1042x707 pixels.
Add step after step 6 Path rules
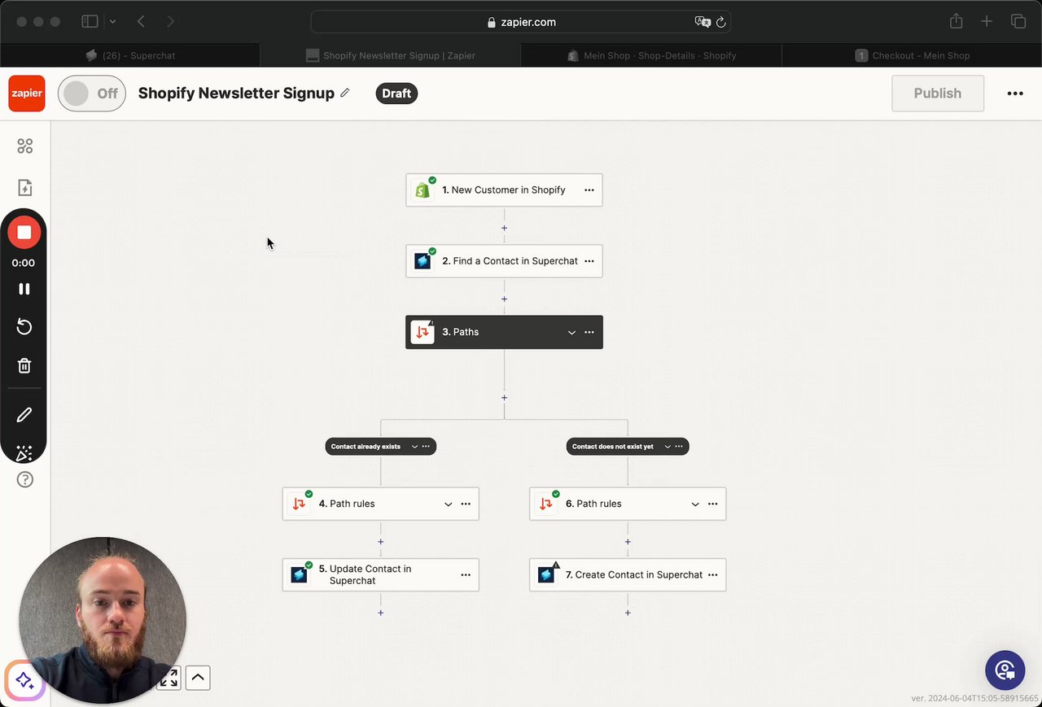coord(628,542)
